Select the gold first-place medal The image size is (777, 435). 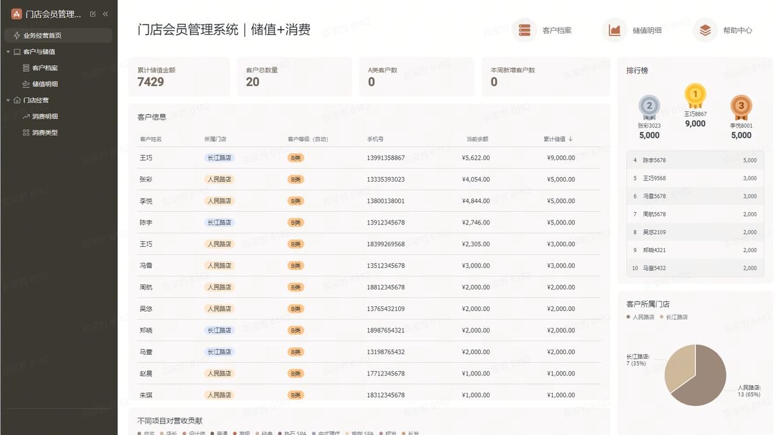pyautogui.click(x=695, y=96)
